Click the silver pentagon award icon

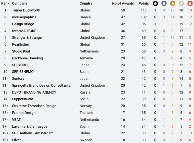pyautogui.click(x=181, y=4)
